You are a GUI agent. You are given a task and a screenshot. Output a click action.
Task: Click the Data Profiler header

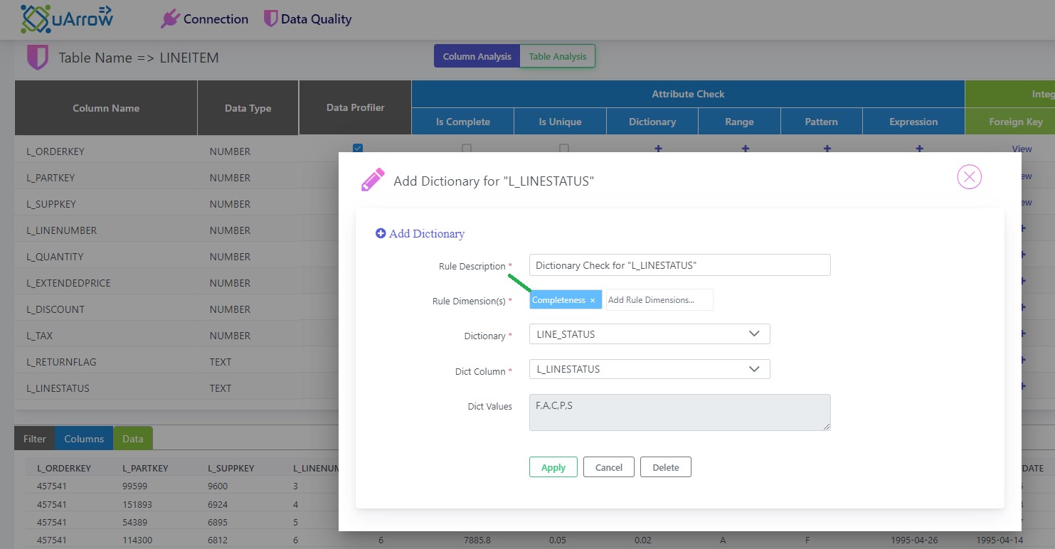coord(356,108)
